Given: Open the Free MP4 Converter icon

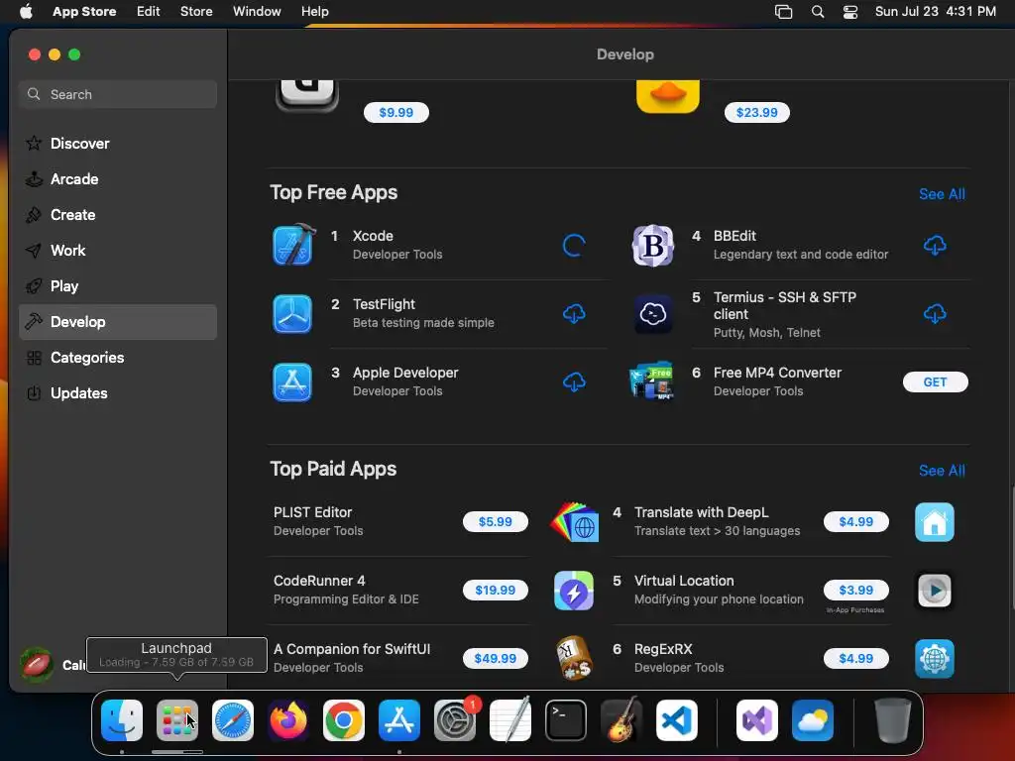Looking at the screenshot, I should (x=652, y=381).
